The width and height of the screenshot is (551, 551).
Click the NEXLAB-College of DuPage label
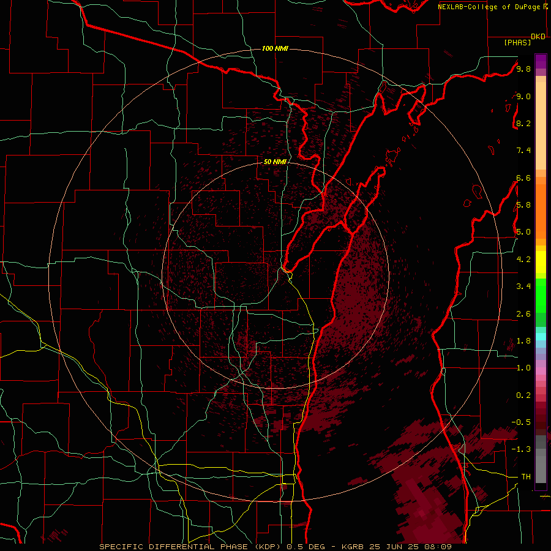pyautogui.click(x=490, y=7)
